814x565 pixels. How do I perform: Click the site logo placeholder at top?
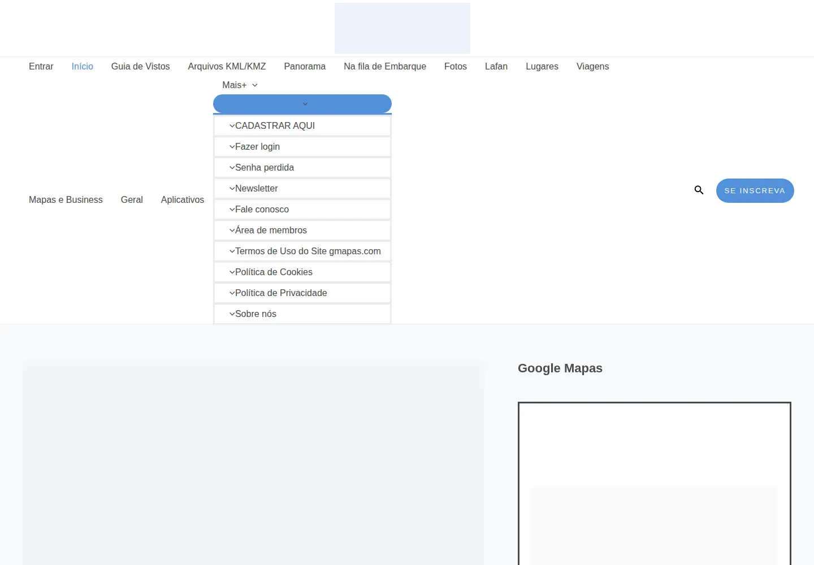[x=402, y=28]
